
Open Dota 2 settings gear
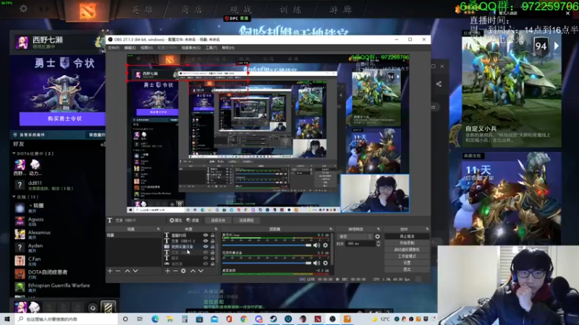[23, 8]
